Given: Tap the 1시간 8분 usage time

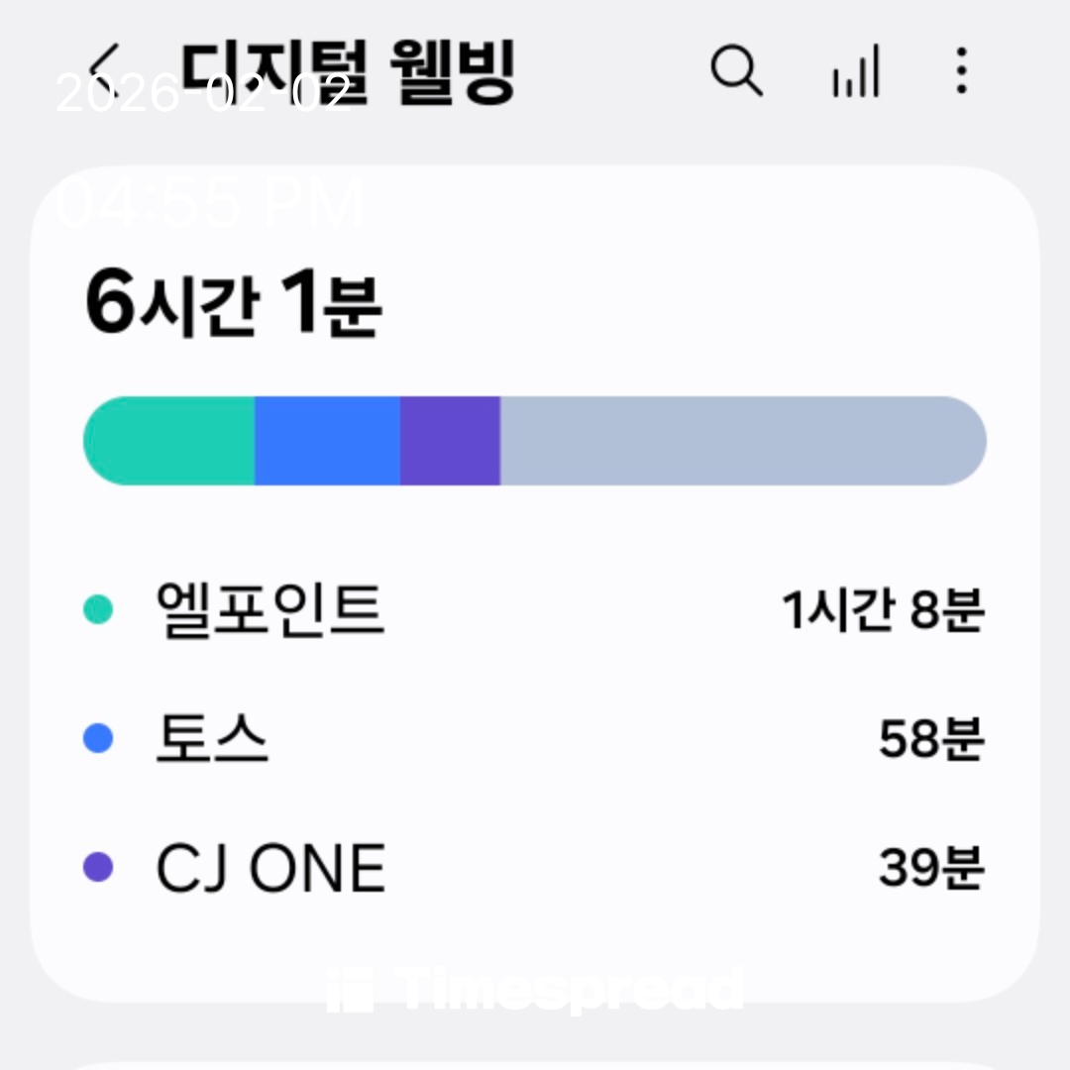Looking at the screenshot, I should 882,610.
